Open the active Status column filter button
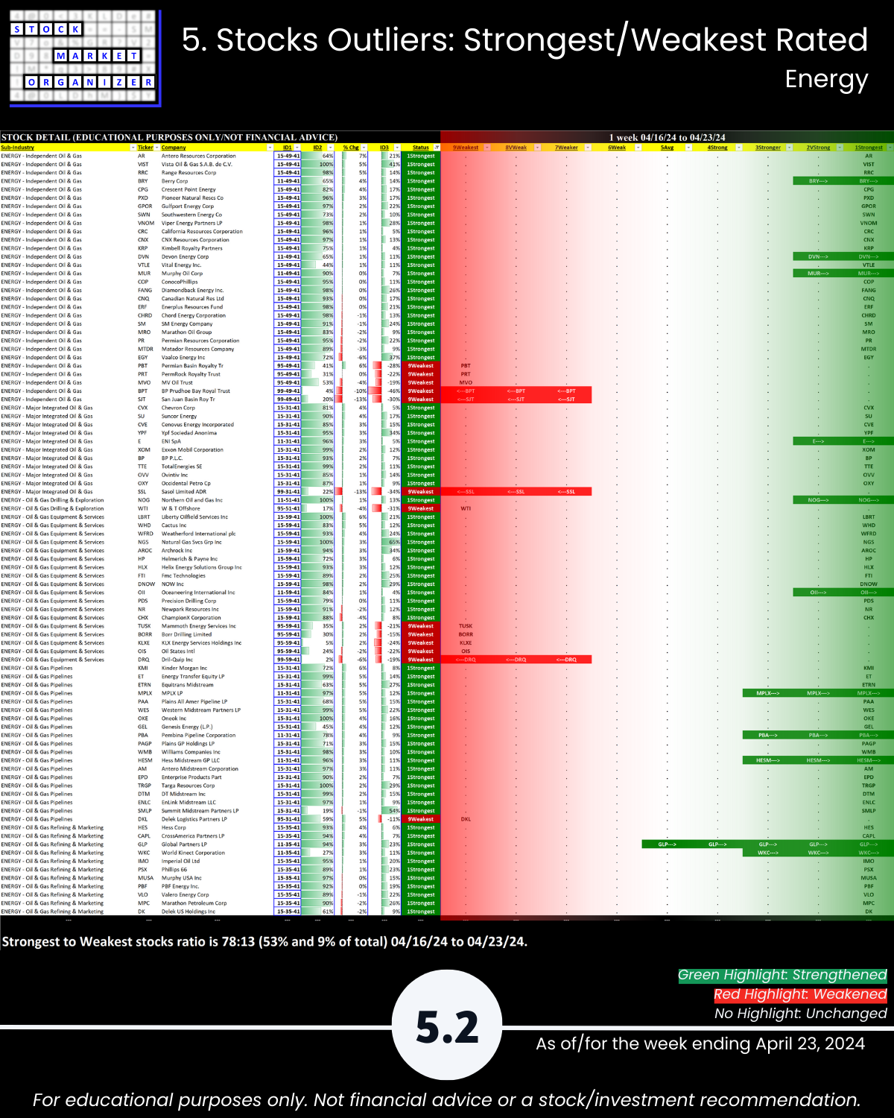The image size is (894, 1118). tap(437, 148)
